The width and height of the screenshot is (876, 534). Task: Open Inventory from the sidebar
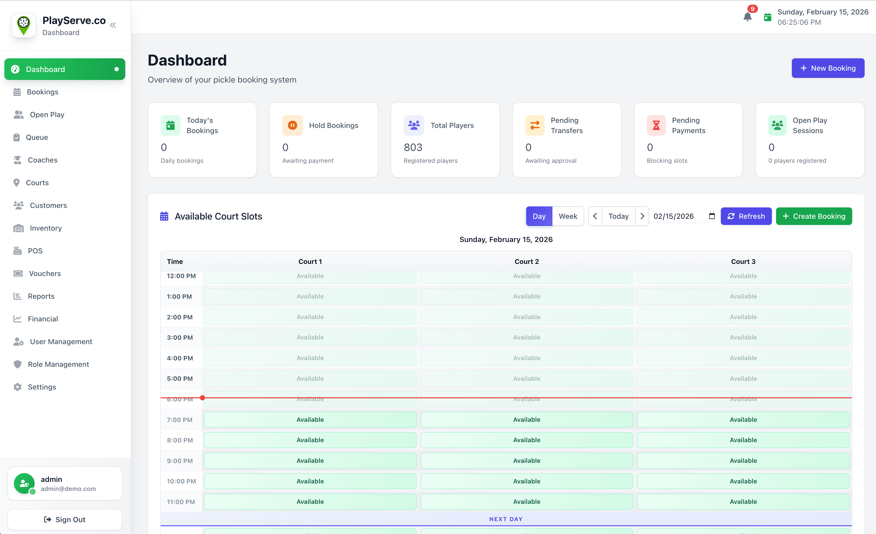[45, 228]
